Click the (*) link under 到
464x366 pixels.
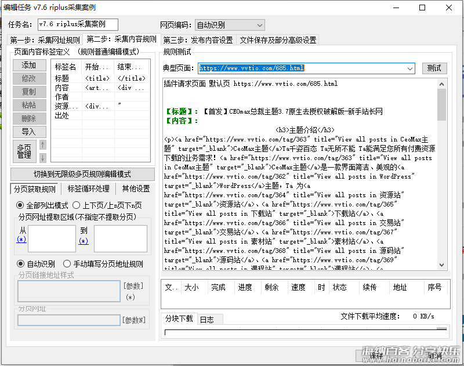(84, 241)
